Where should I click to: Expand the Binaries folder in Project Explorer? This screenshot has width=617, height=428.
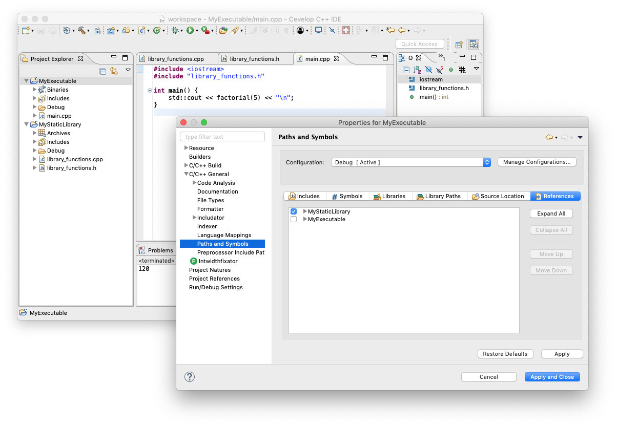click(x=35, y=90)
